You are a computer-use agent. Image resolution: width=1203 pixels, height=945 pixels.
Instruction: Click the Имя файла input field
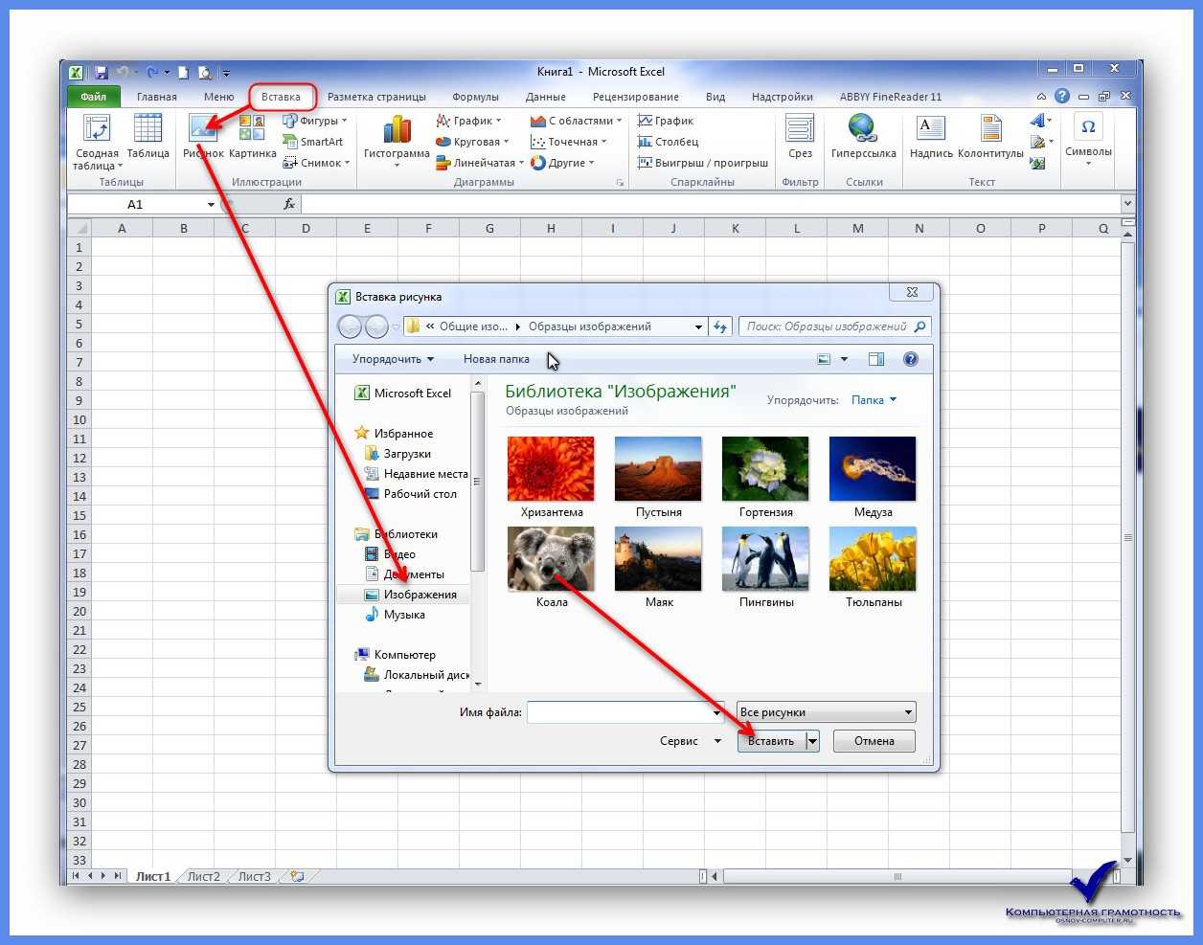pyautogui.click(x=625, y=712)
